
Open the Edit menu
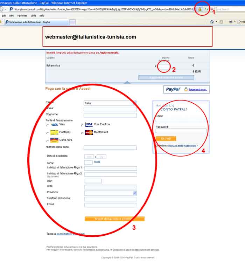4,16
